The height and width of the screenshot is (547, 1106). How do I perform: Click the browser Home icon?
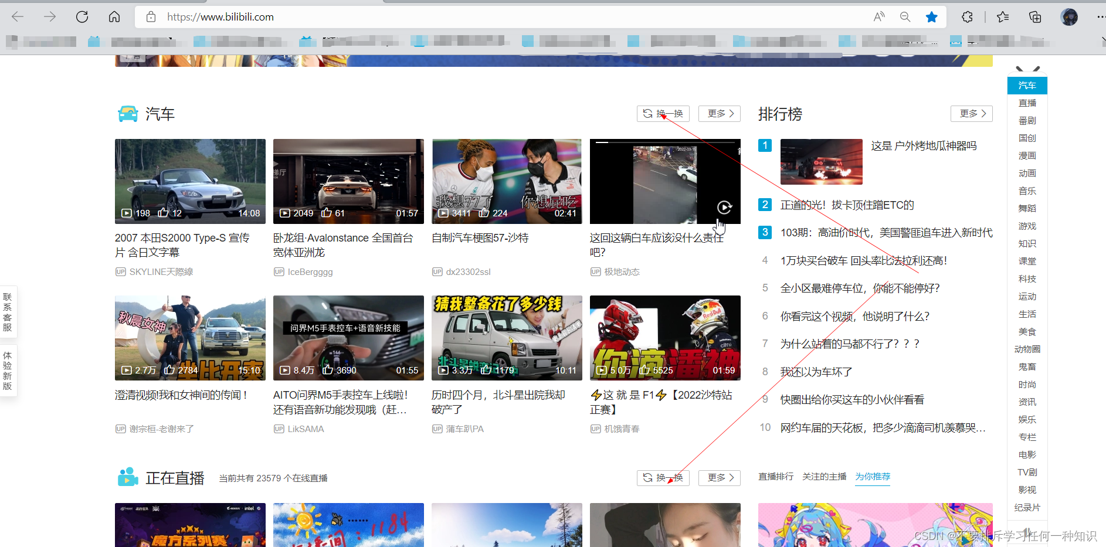[114, 16]
